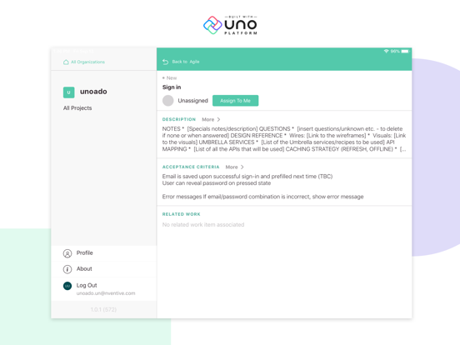
Task: Open the All Organizations link
Action: [x=87, y=62]
